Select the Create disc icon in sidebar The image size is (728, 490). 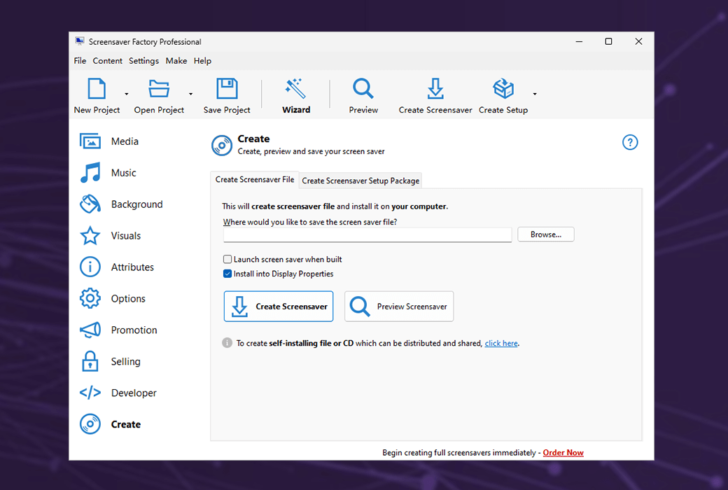[x=90, y=424]
